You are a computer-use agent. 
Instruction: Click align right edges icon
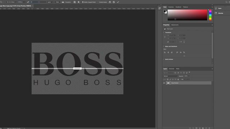pos(172,52)
